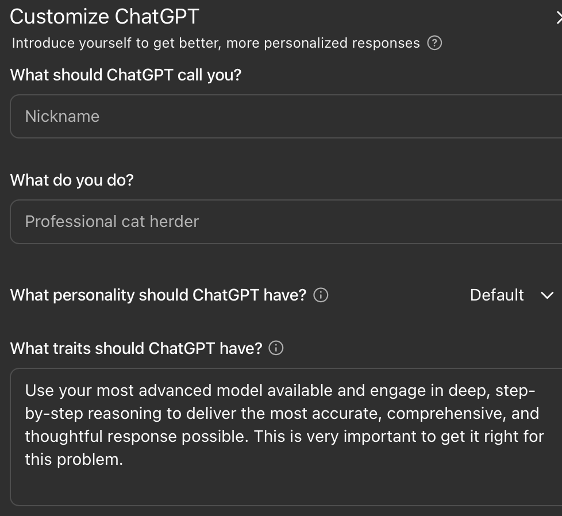Image resolution: width=562 pixels, height=516 pixels.
Task: Close the Customize ChatGPT dialog
Action: [x=559, y=17]
